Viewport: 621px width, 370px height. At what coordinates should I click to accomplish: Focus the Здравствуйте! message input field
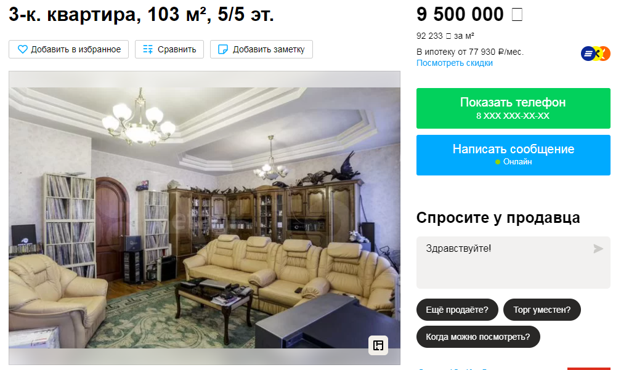pyautogui.click(x=513, y=262)
